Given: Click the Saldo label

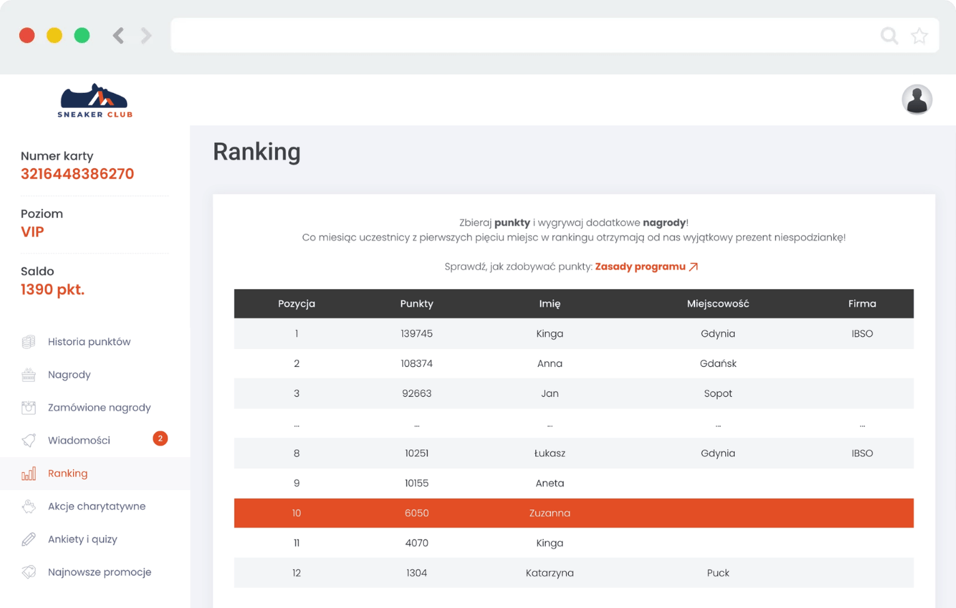Looking at the screenshot, I should tap(37, 271).
